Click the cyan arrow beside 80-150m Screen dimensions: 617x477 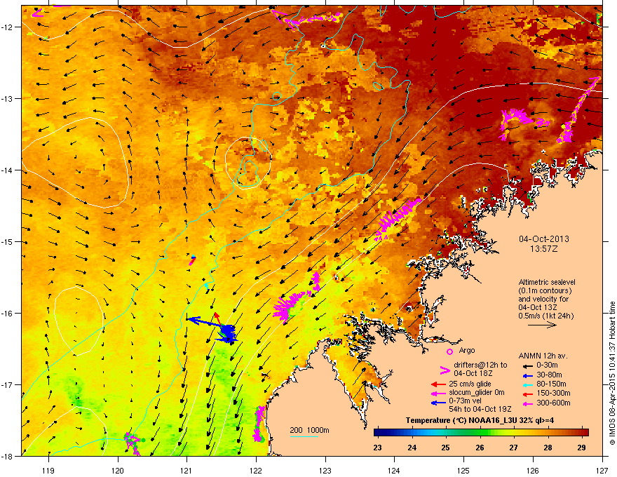pyautogui.click(x=527, y=384)
